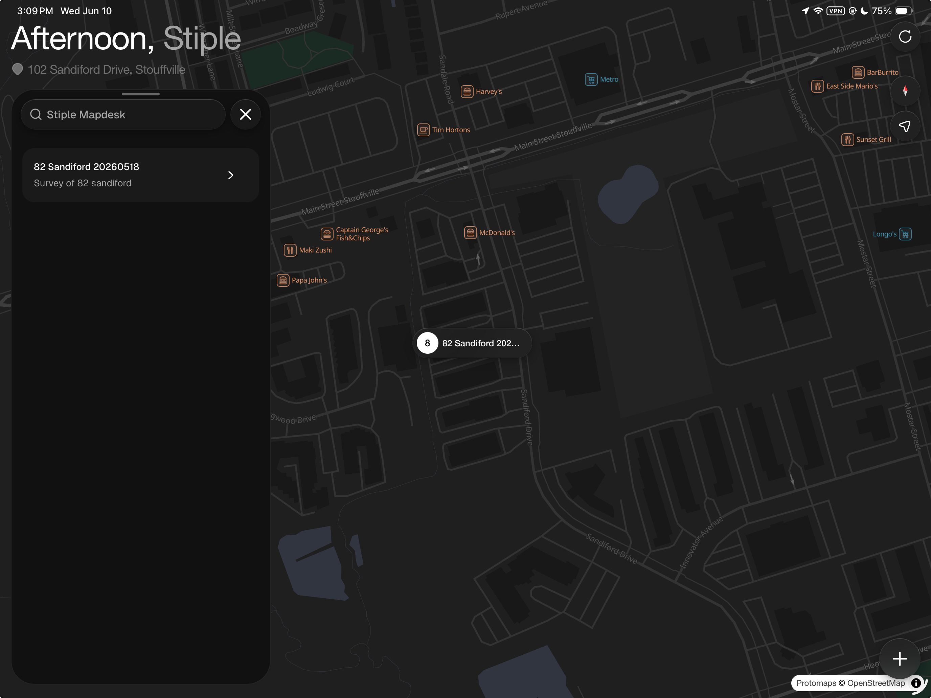The height and width of the screenshot is (698, 931).
Task: Tap the Longo's grocery cart icon
Action: coord(905,234)
